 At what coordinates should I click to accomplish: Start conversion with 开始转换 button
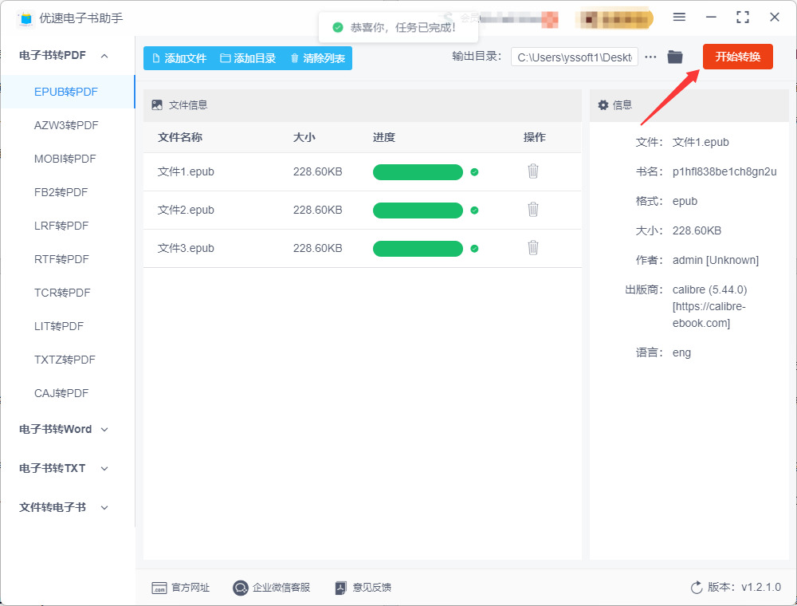[x=737, y=57]
